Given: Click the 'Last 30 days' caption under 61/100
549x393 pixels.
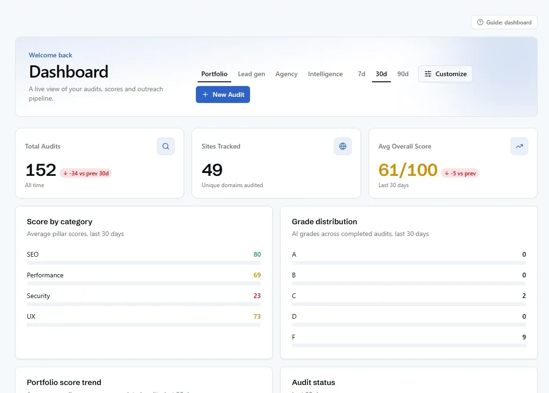Looking at the screenshot, I should point(394,185).
